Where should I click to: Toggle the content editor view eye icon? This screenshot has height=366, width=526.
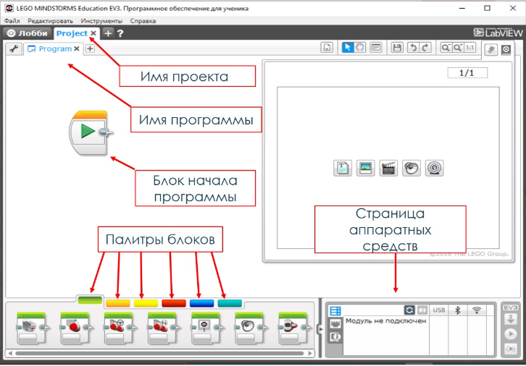(506, 49)
